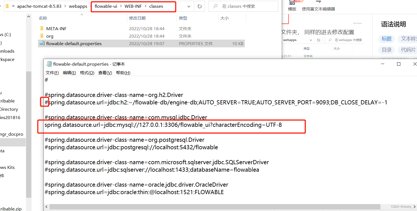Open the META-INF folder

(x=56, y=29)
